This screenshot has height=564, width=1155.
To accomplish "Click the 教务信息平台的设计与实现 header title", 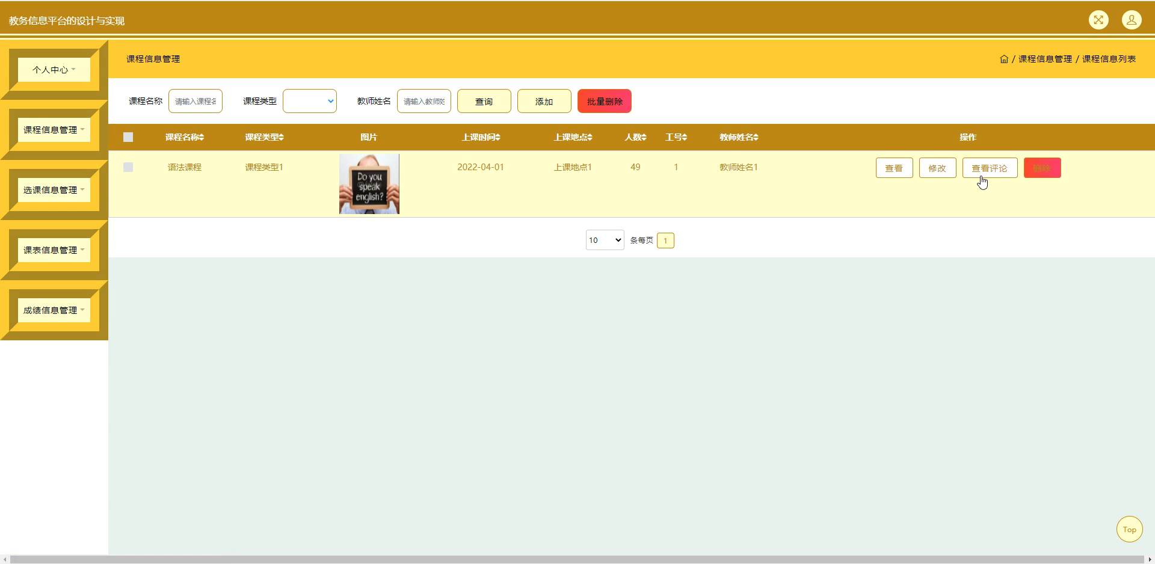I will point(67,21).
